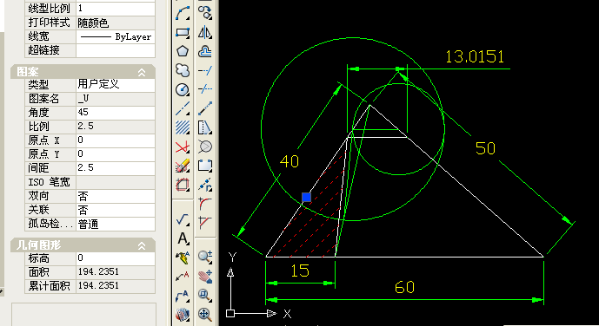Activate Zoom Window tool
The image size is (599, 326).
point(205,295)
